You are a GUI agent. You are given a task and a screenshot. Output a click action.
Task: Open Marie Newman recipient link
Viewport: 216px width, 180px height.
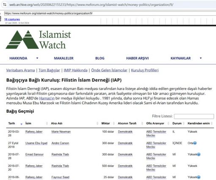pos(61,132)
